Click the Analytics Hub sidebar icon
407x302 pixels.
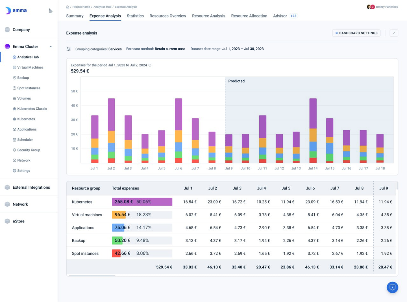14,57
